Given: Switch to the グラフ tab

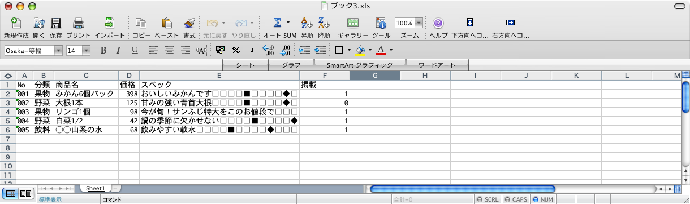Looking at the screenshot, I should click(x=291, y=65).
